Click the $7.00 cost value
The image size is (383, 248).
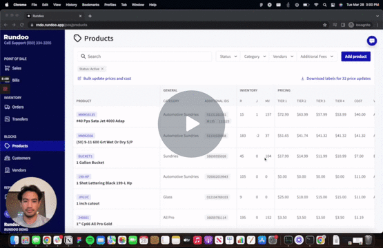(x=359, y=156)
